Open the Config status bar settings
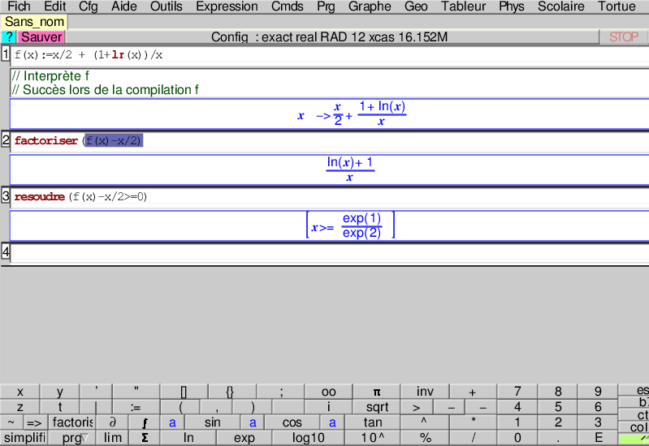649x446 pixels. click(x=329, y=37)
